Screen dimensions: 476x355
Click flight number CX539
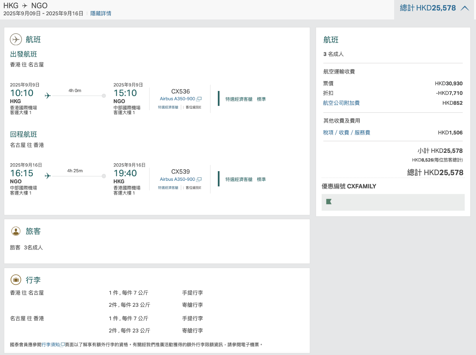pyautogui.click(x=180, y=172)
